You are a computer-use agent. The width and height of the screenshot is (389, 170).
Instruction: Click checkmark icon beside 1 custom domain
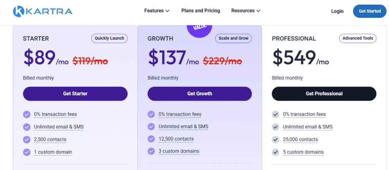pyautogui.click(x=27, y=152)
